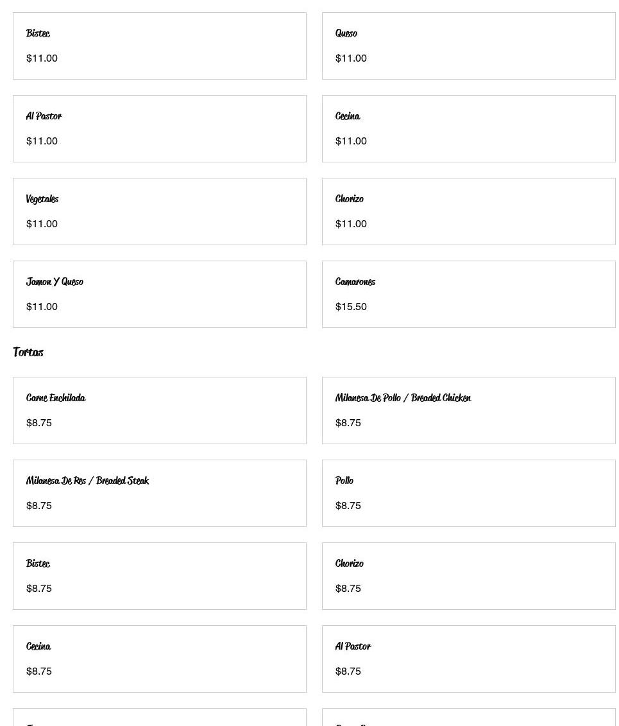
Task: Click the $15.50 price under Camarones
Action: click(351, 306)
